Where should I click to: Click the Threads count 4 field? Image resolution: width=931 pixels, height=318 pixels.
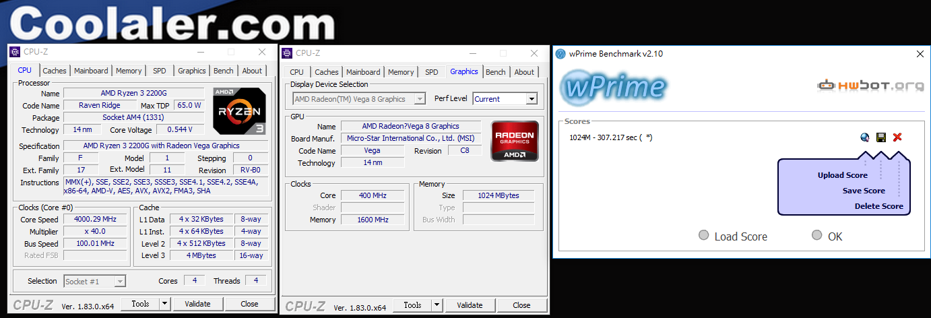255,281
